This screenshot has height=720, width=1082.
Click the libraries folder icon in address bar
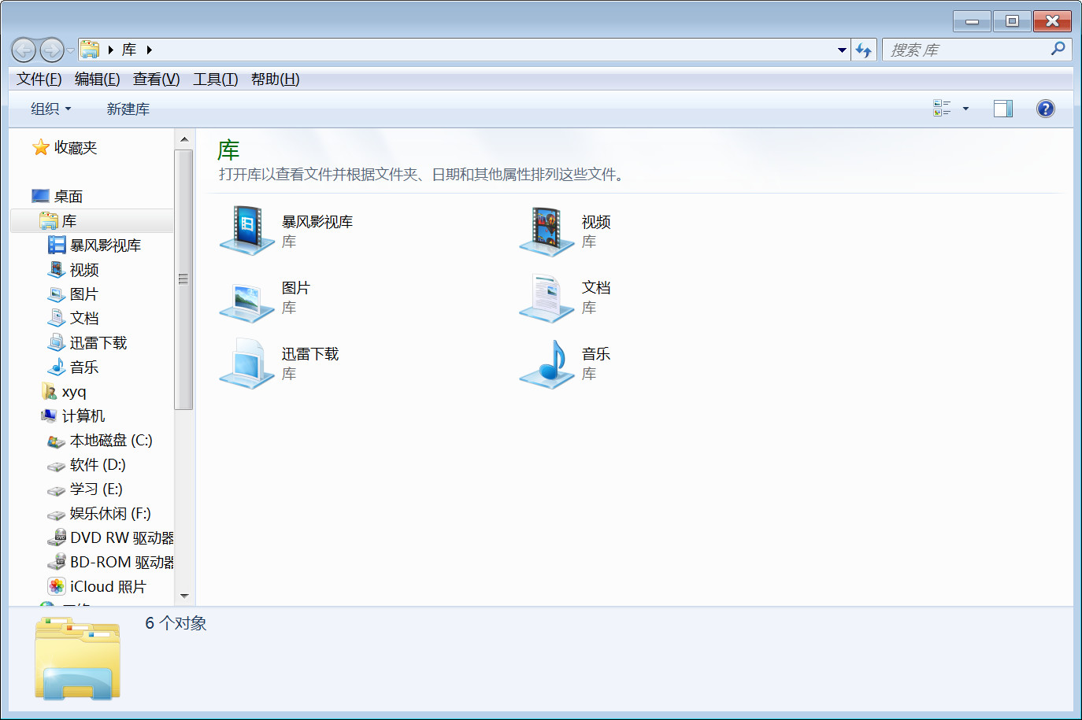(90, 50)
